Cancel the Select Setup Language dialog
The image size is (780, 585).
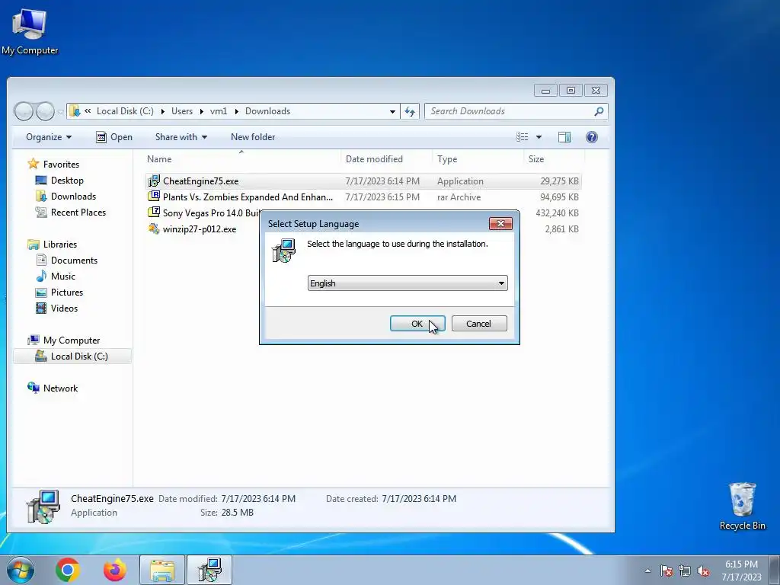478,323
